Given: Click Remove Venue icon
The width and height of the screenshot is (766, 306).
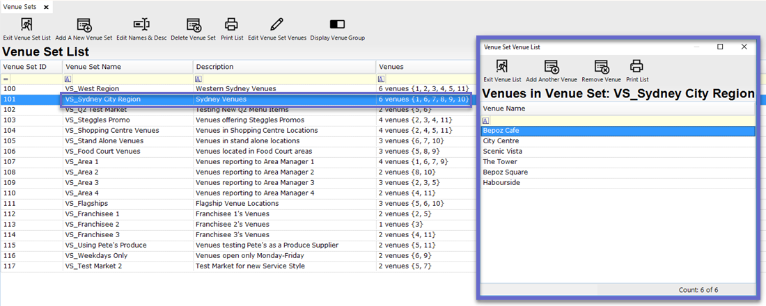Looking at the screenshot, I should [601, 67].
